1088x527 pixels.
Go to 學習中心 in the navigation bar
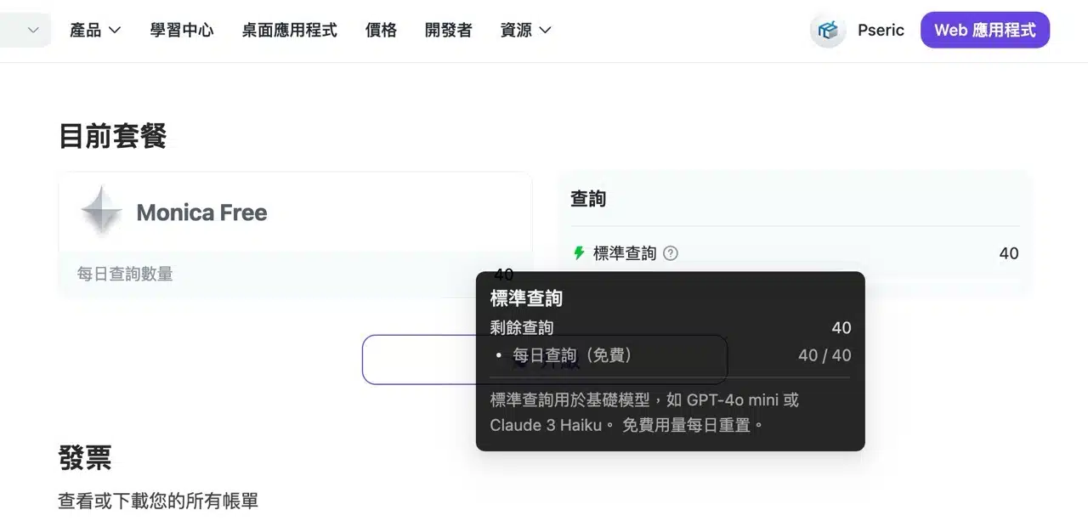(182, 31)
